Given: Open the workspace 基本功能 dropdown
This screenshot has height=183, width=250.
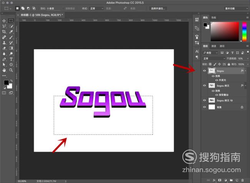Looking at the screenshot, I should 236,8.
